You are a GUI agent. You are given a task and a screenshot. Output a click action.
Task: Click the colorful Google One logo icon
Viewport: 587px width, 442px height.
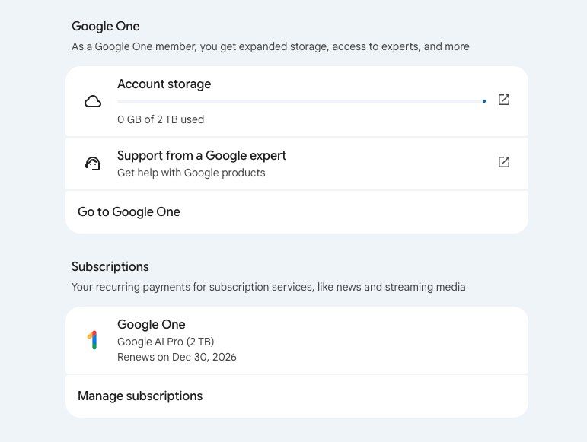tap(92, 340)
